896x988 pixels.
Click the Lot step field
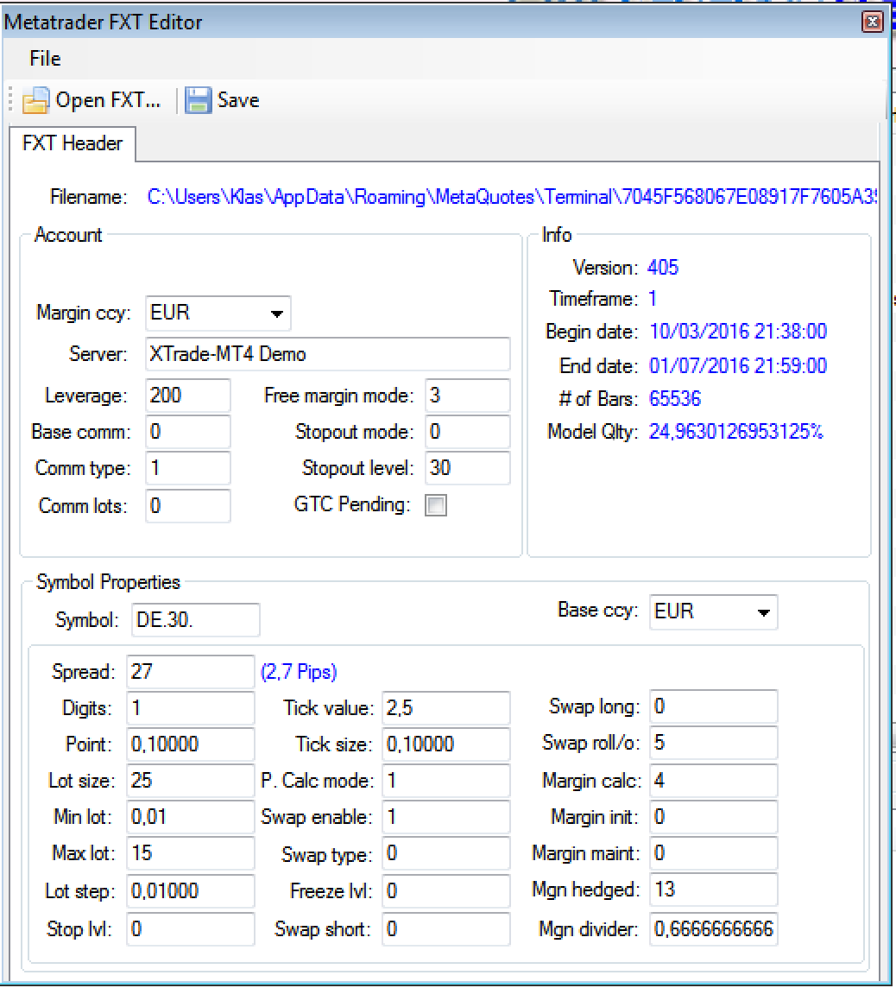point(190,891)
